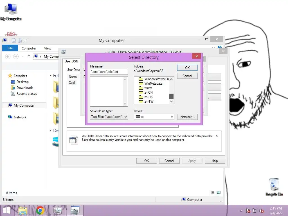
Task: Open the View ribbon tab
Action: (x=48, y=48)
